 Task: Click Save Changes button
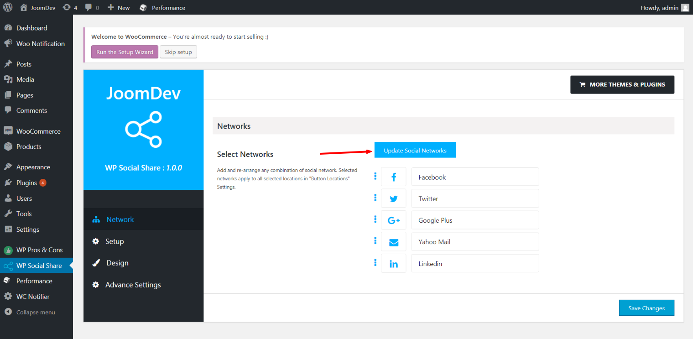coord(646,308)
